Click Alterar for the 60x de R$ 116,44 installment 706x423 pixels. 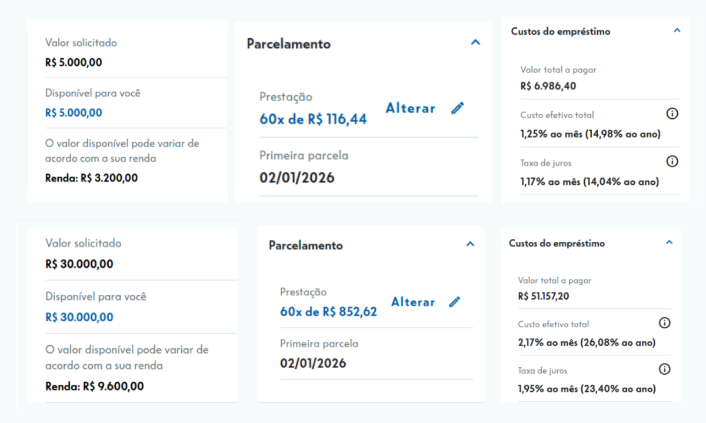(x=410, y=108)
